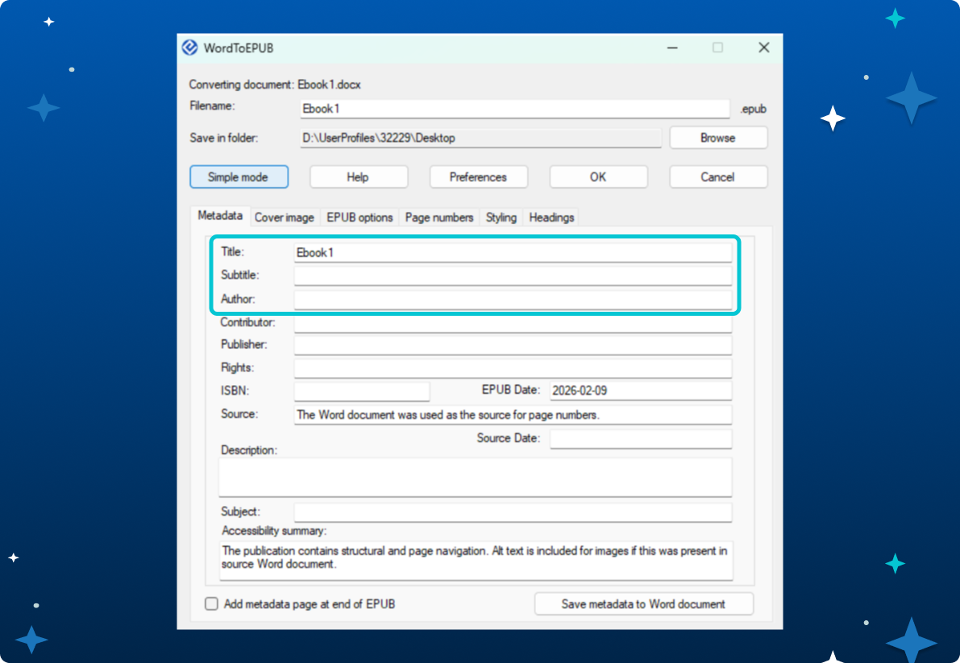The height and width of the screenshot is (663, 960).
Task: Select the EPUB Date field
Action: point(640,391)
